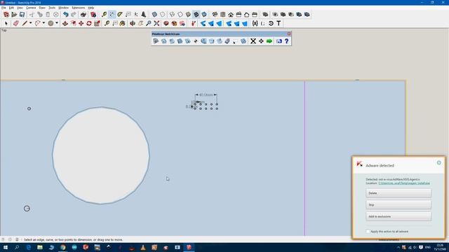
Task: Click the Print icon in top toolbar
Action: [x=83, y=15]
